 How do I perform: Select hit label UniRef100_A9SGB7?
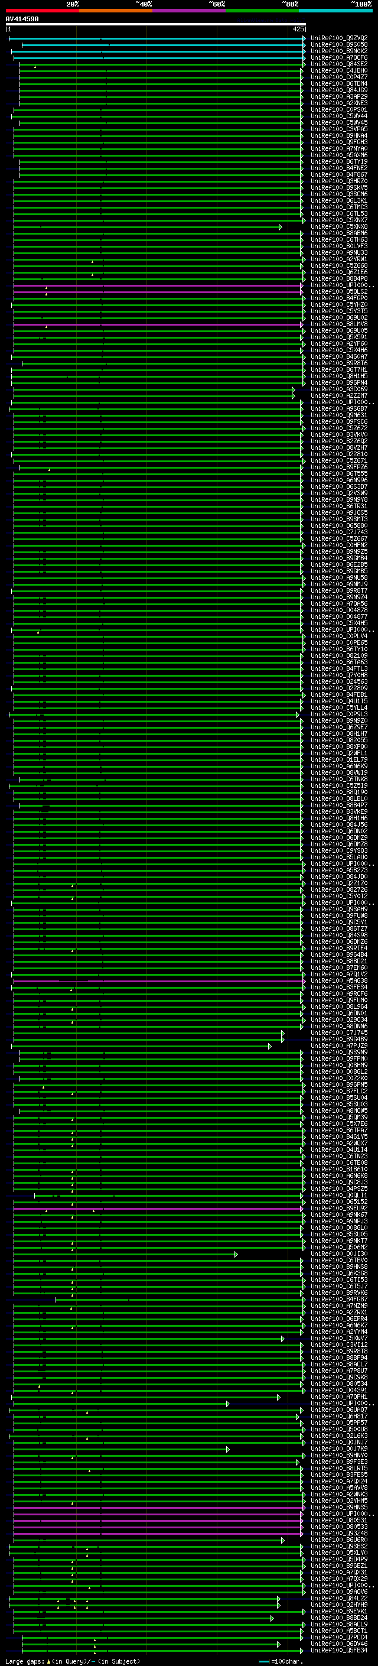tap(339, 409)
